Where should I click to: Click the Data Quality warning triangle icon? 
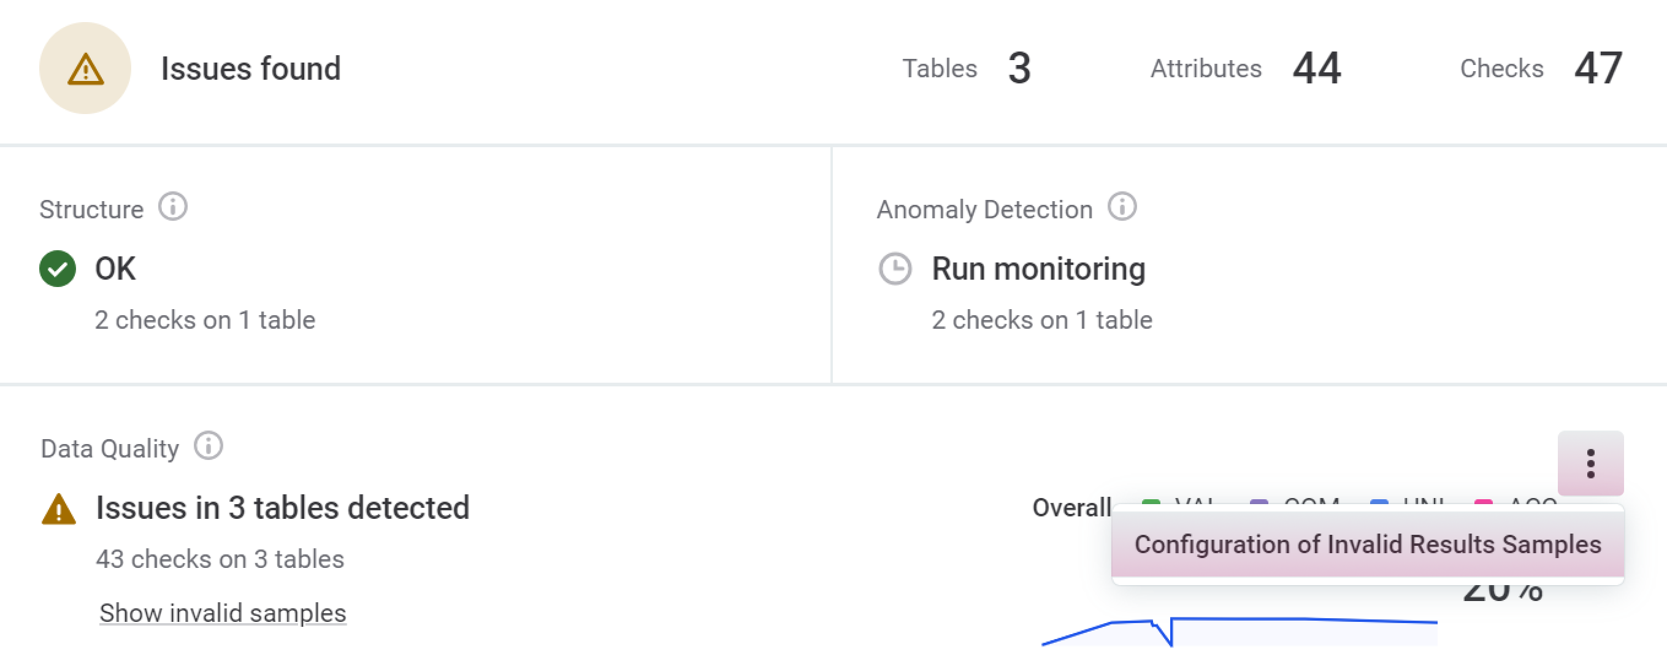[x=58, y=508]
